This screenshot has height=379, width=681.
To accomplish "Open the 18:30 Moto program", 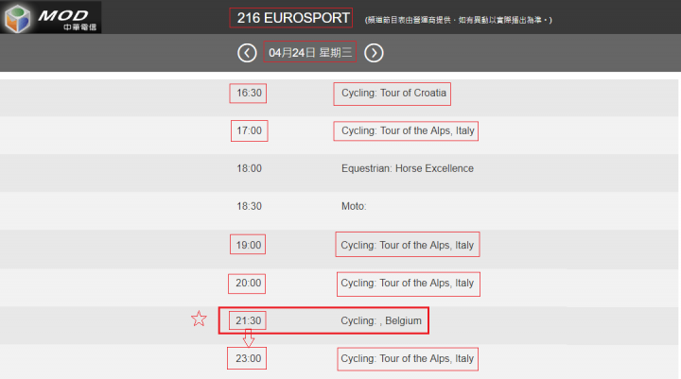I will [x=354, y=206].
